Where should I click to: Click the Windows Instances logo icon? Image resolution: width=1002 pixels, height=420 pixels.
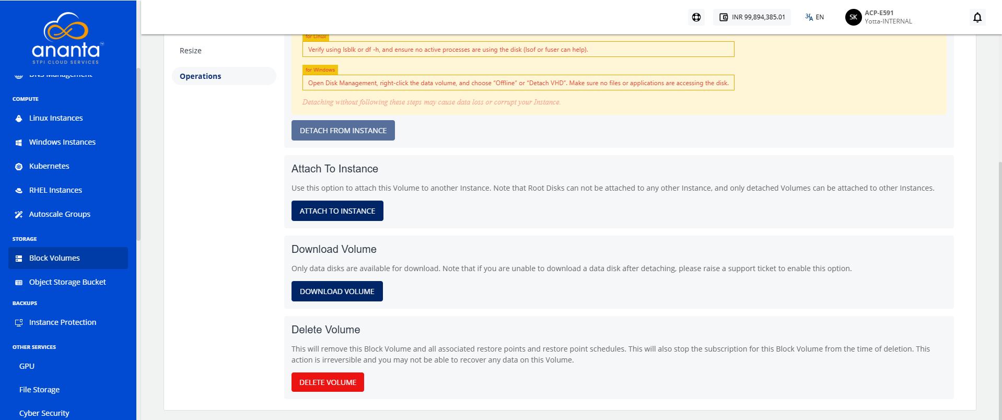point(19,143)
